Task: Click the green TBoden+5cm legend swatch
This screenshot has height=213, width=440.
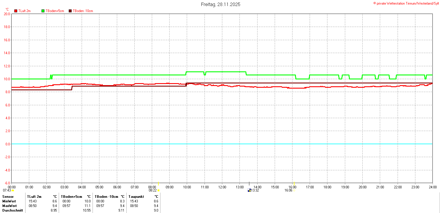Action: pos(43,11)
